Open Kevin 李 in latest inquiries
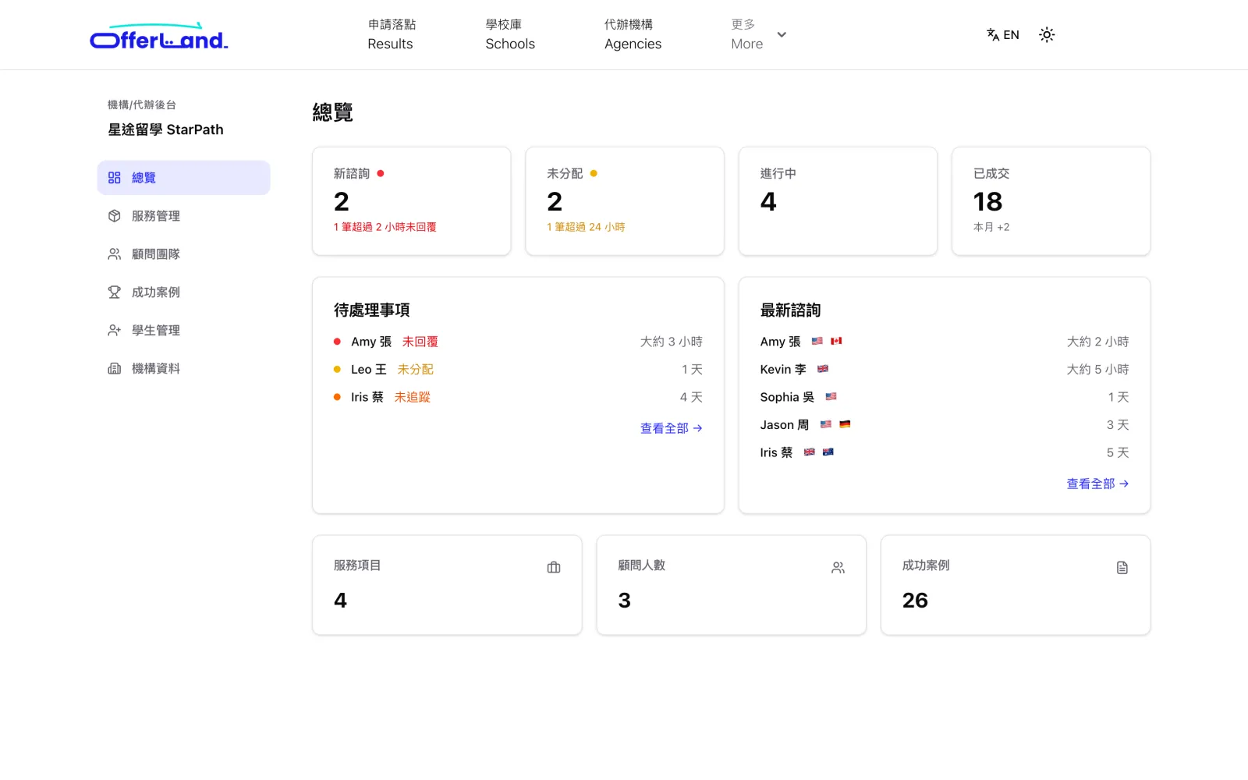This screenshot has width=1248, height=780. point(945,370)
